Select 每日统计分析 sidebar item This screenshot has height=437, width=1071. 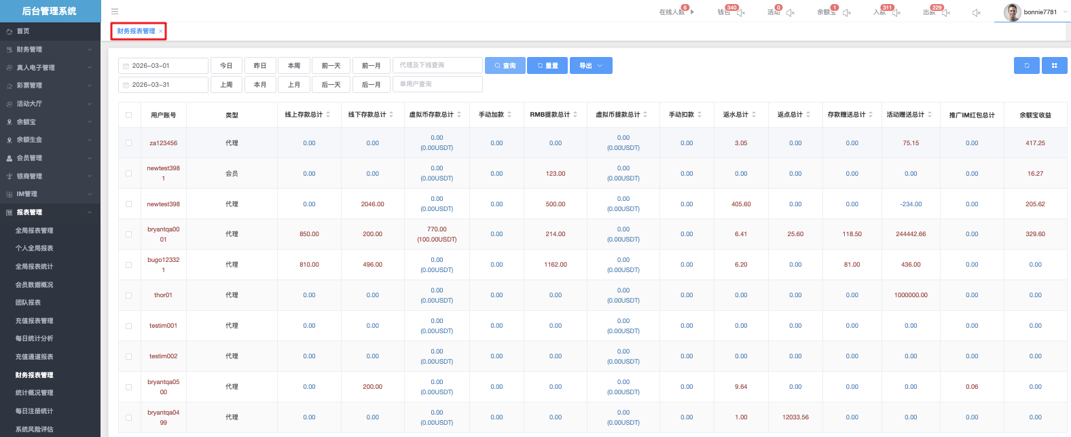(x=35, y=339)
